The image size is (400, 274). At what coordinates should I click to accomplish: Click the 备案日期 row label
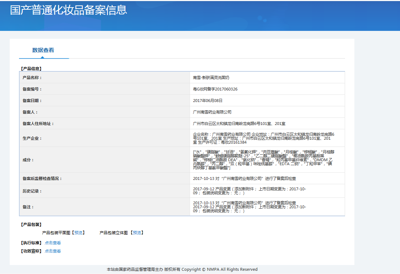32,101
